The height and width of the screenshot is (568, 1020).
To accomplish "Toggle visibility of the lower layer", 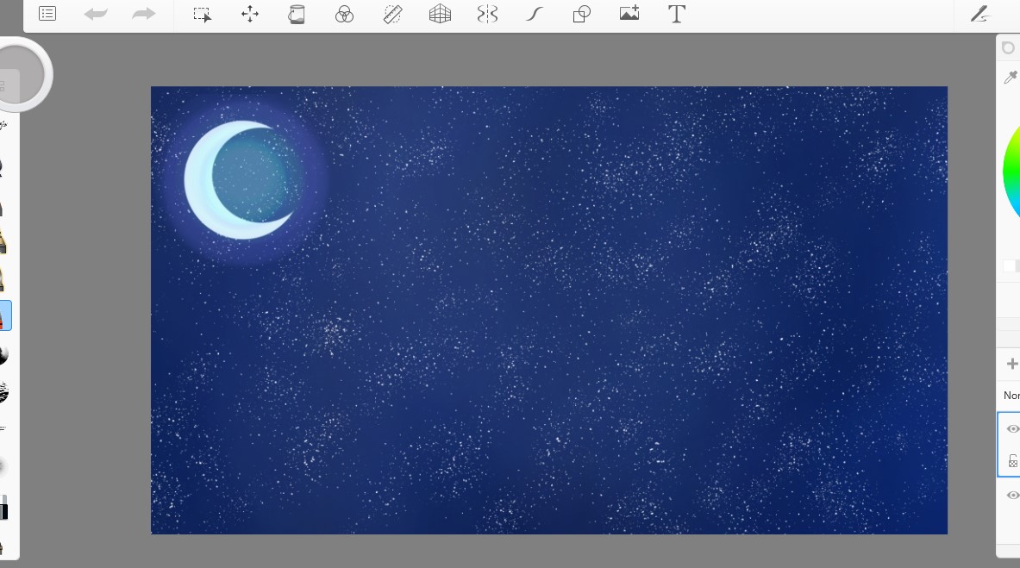I will (x=1013, y=495).
